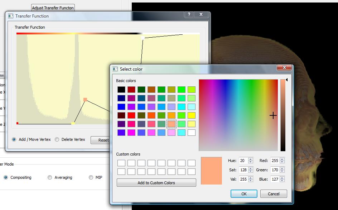Choose Averaging render mode
338x210 pixels.
50,177
